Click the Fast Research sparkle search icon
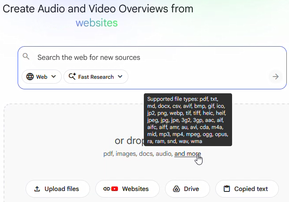The width and height of the screenshot is (289, 202). [72, 77]
